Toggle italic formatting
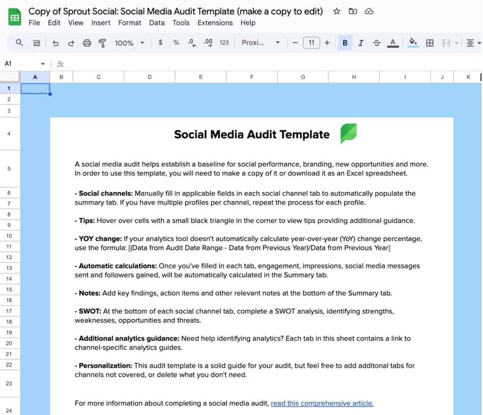Screen dimensions: 483x415 361,43
